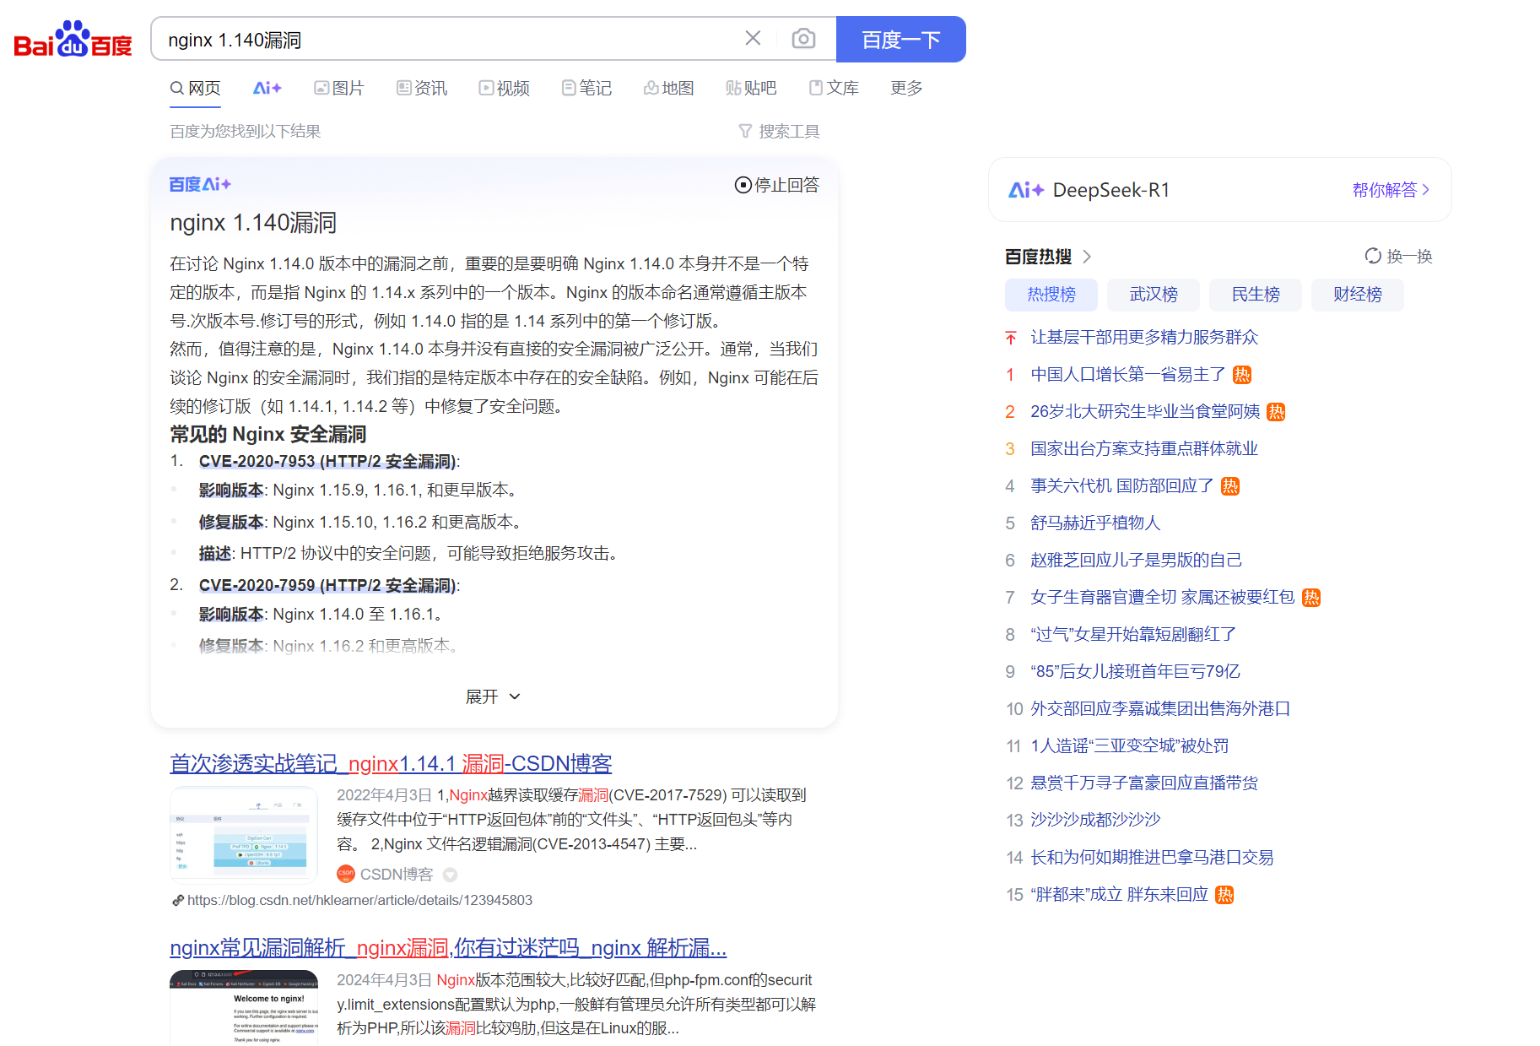
Task: Switch to the AI+ tab
Action: click(x=267, y=88)
